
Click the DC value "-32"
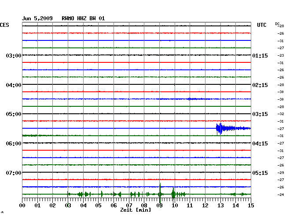tap(281, 114)
